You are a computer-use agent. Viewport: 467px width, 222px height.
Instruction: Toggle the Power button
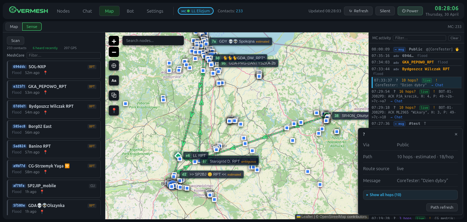[410, 11]
